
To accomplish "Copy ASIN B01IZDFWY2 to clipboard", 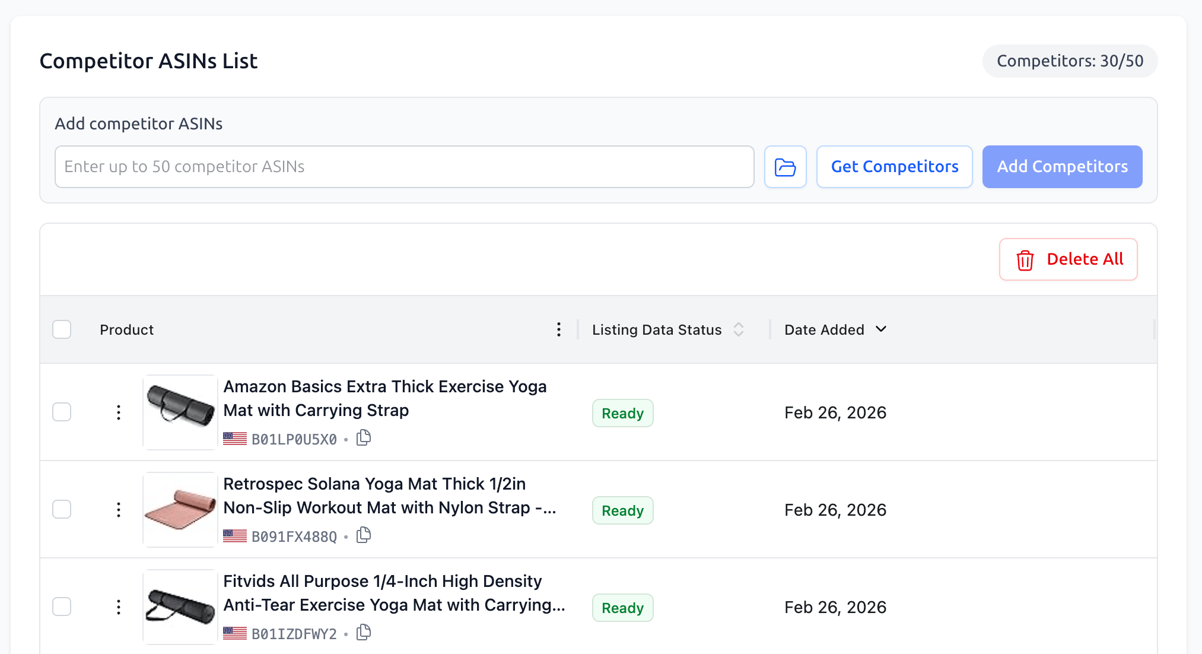I will (363, 633).
